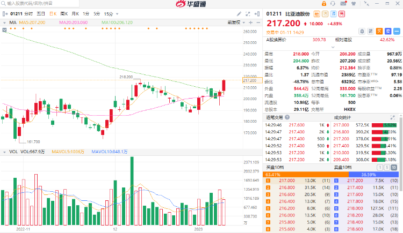Select the pencil drawing tool
The image size is (403, 233).
(x=239, y=14)
